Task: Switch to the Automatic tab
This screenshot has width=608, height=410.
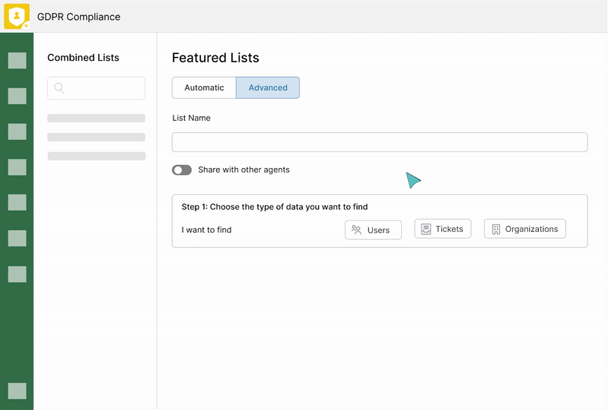Action: [204, 87]
